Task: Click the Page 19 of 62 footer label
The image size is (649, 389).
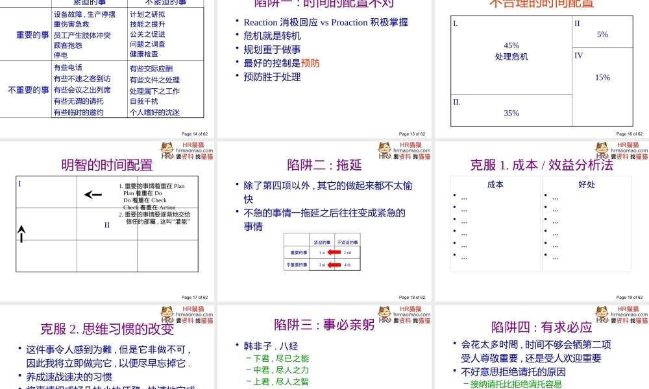Action: coord(630,297)
